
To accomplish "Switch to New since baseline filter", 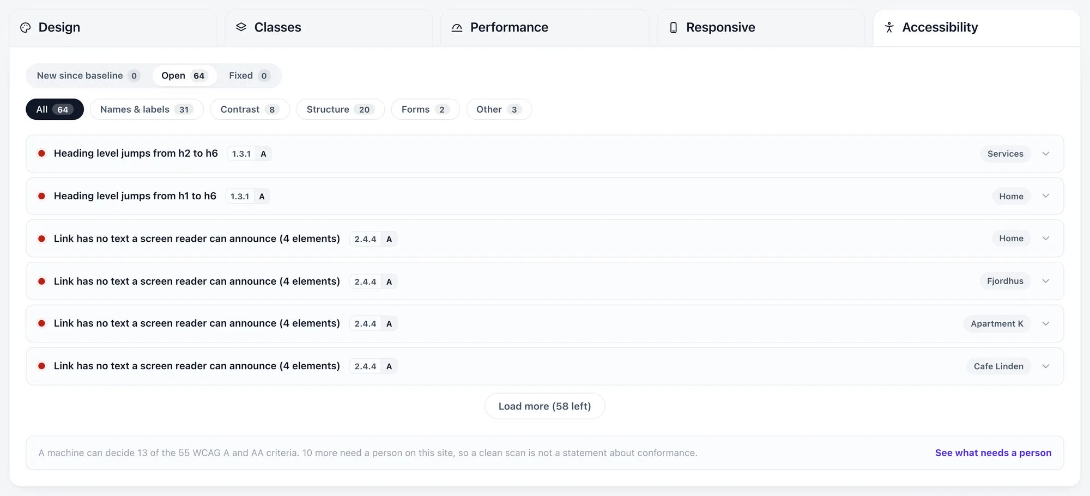I will pos(88,76).
